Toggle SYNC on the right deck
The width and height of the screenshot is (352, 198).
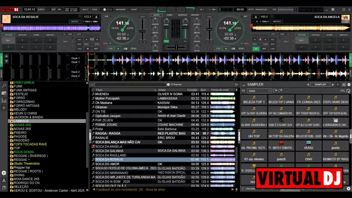pos(241,49)
